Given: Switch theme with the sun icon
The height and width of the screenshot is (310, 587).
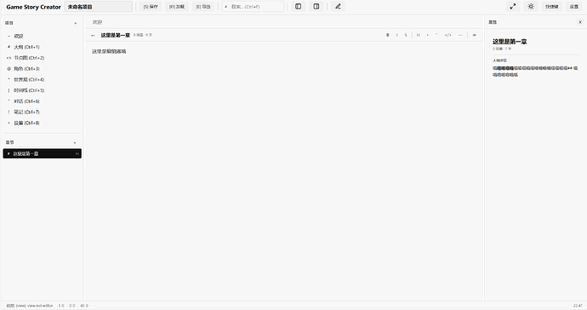Looking at the screenshot, I should pyautogui.click(x=531, y=6).
